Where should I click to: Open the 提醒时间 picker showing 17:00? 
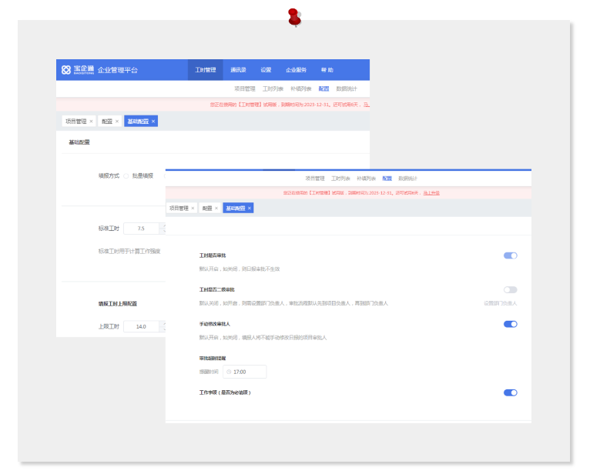[x=244, y=372]
